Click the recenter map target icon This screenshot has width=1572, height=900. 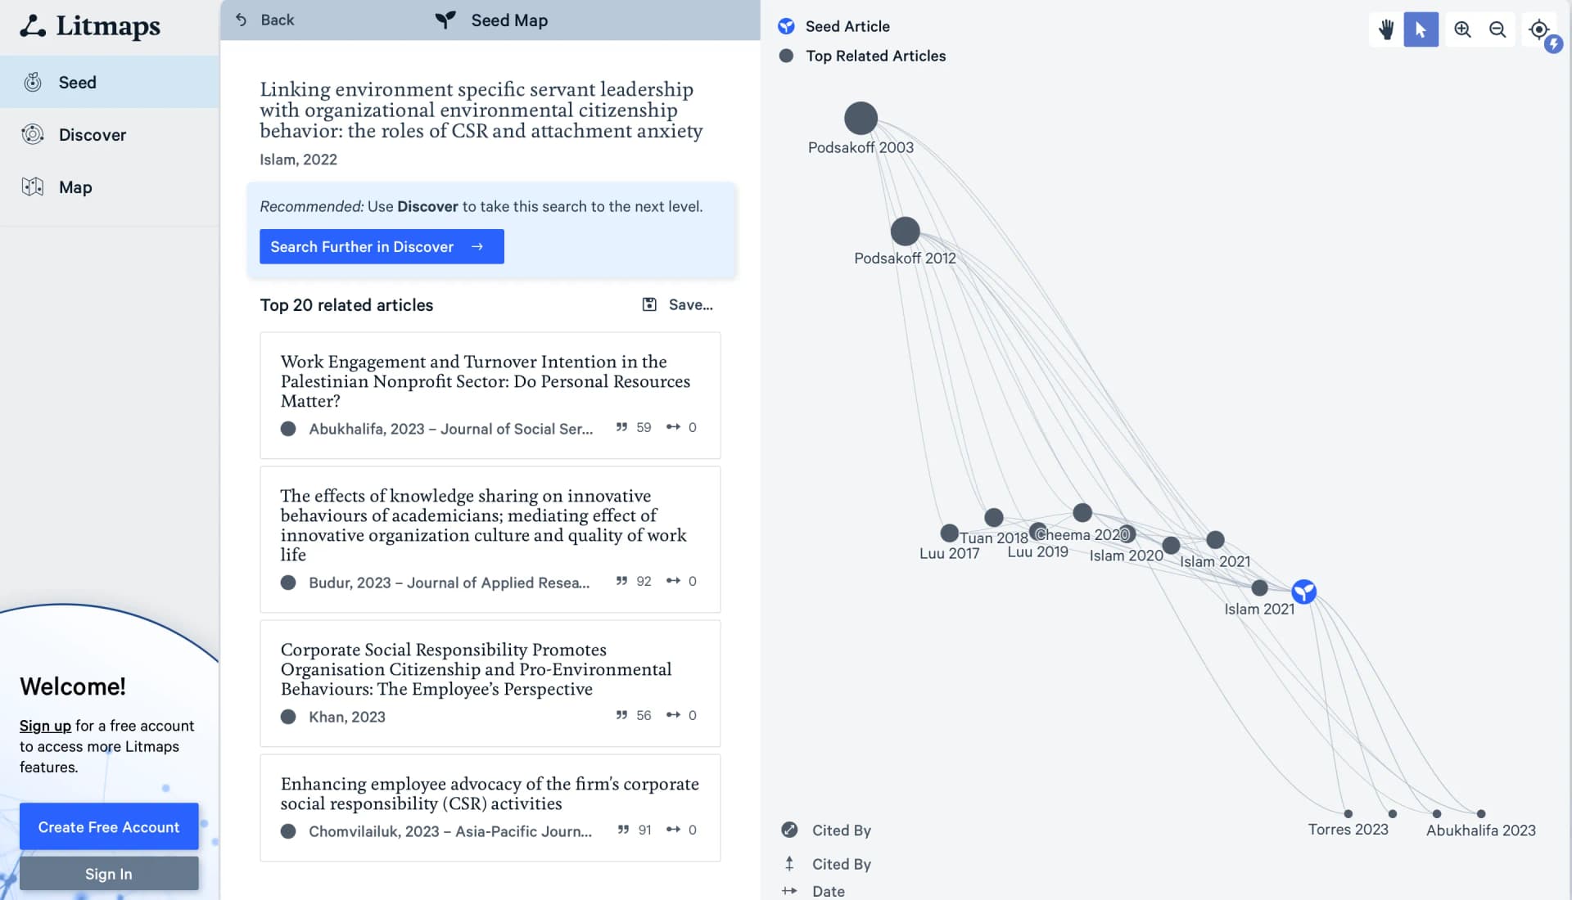(x=1538, y=29)
